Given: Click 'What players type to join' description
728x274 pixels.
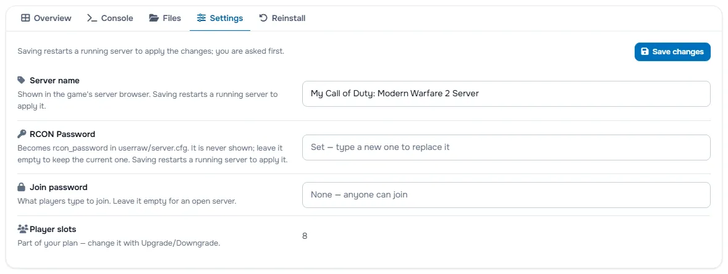Looking at the screenshot, I should click(x=127, y=202).
